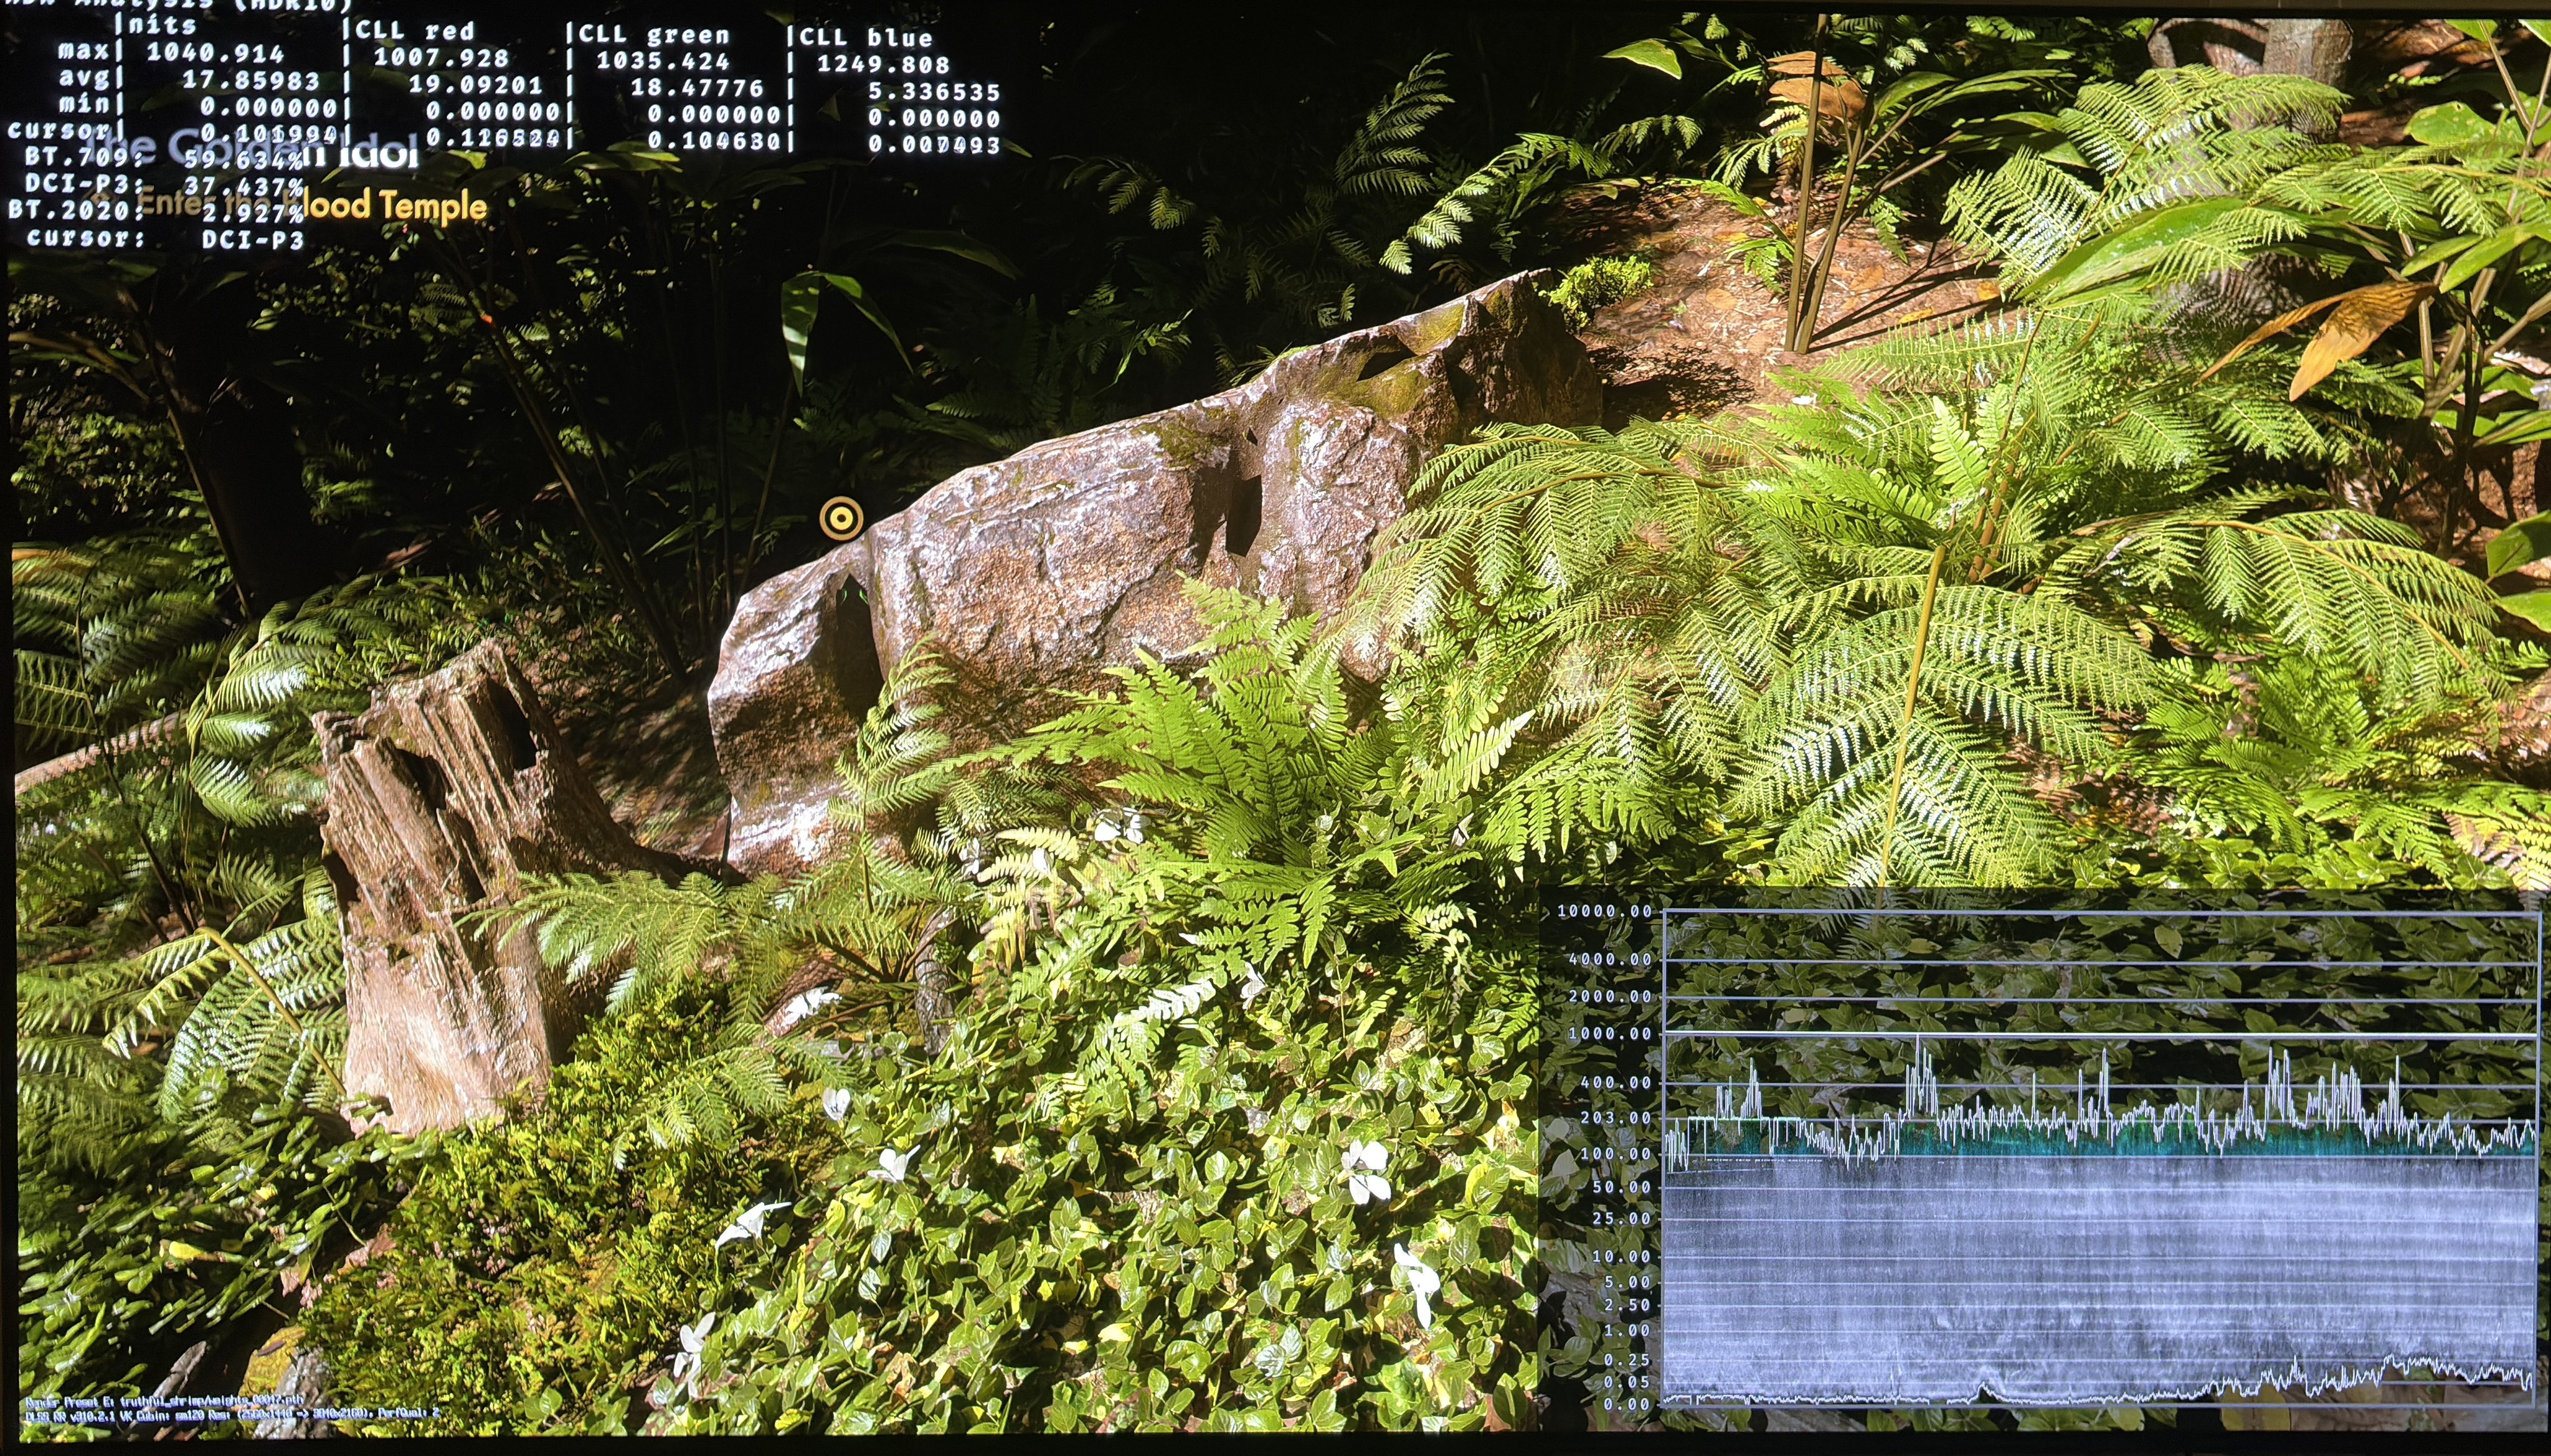The width and height of the screenshot is (2551, 1456).
Task: Click the 'CLL blue' column header
Action: click(x=866, y=38)
